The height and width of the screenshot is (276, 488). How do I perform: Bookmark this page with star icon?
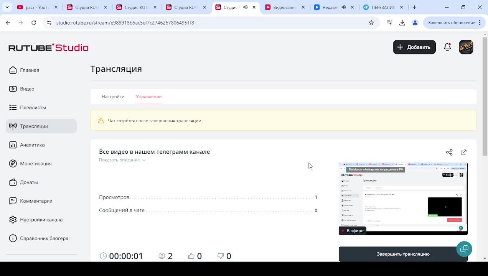[x=371, y=23]
